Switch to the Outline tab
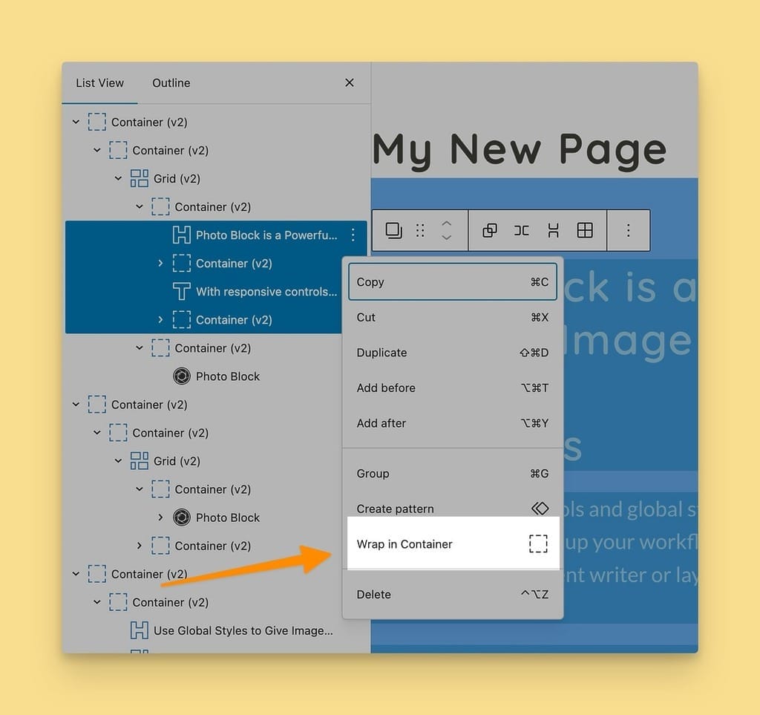 click(x=171, y=83)
